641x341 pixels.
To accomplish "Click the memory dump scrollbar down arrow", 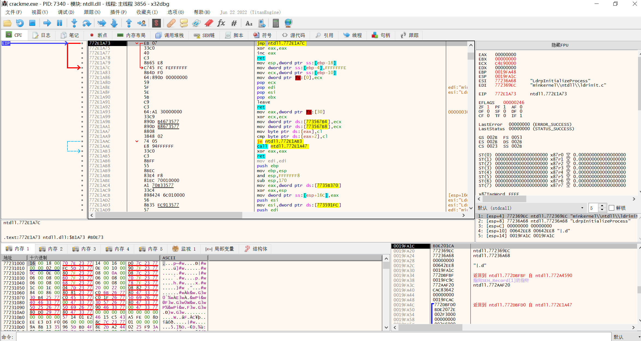I will (386, 328).
